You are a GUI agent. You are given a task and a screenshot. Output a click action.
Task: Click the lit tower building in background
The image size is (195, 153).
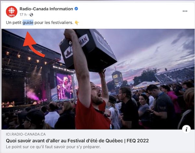[x=117, y=77]
